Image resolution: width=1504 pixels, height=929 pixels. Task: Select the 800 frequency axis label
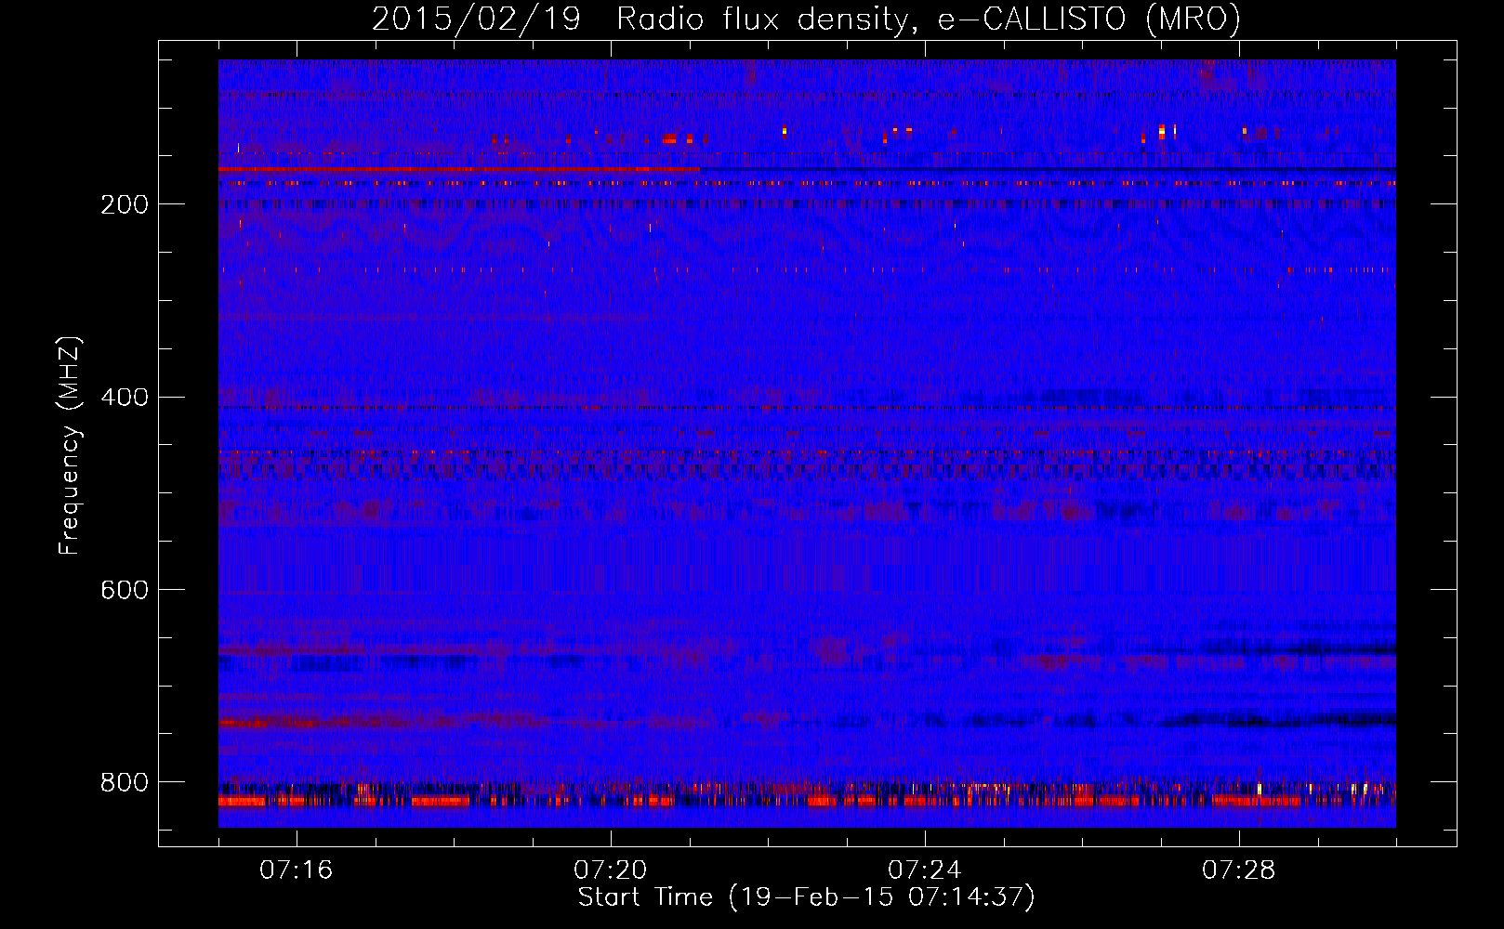coord(125,783)
